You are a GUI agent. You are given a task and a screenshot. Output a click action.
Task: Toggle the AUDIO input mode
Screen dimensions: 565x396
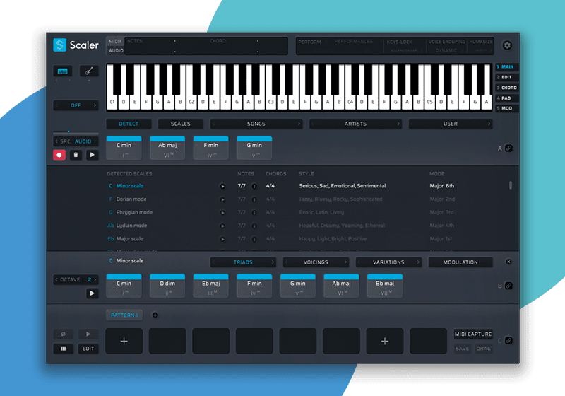116,50
